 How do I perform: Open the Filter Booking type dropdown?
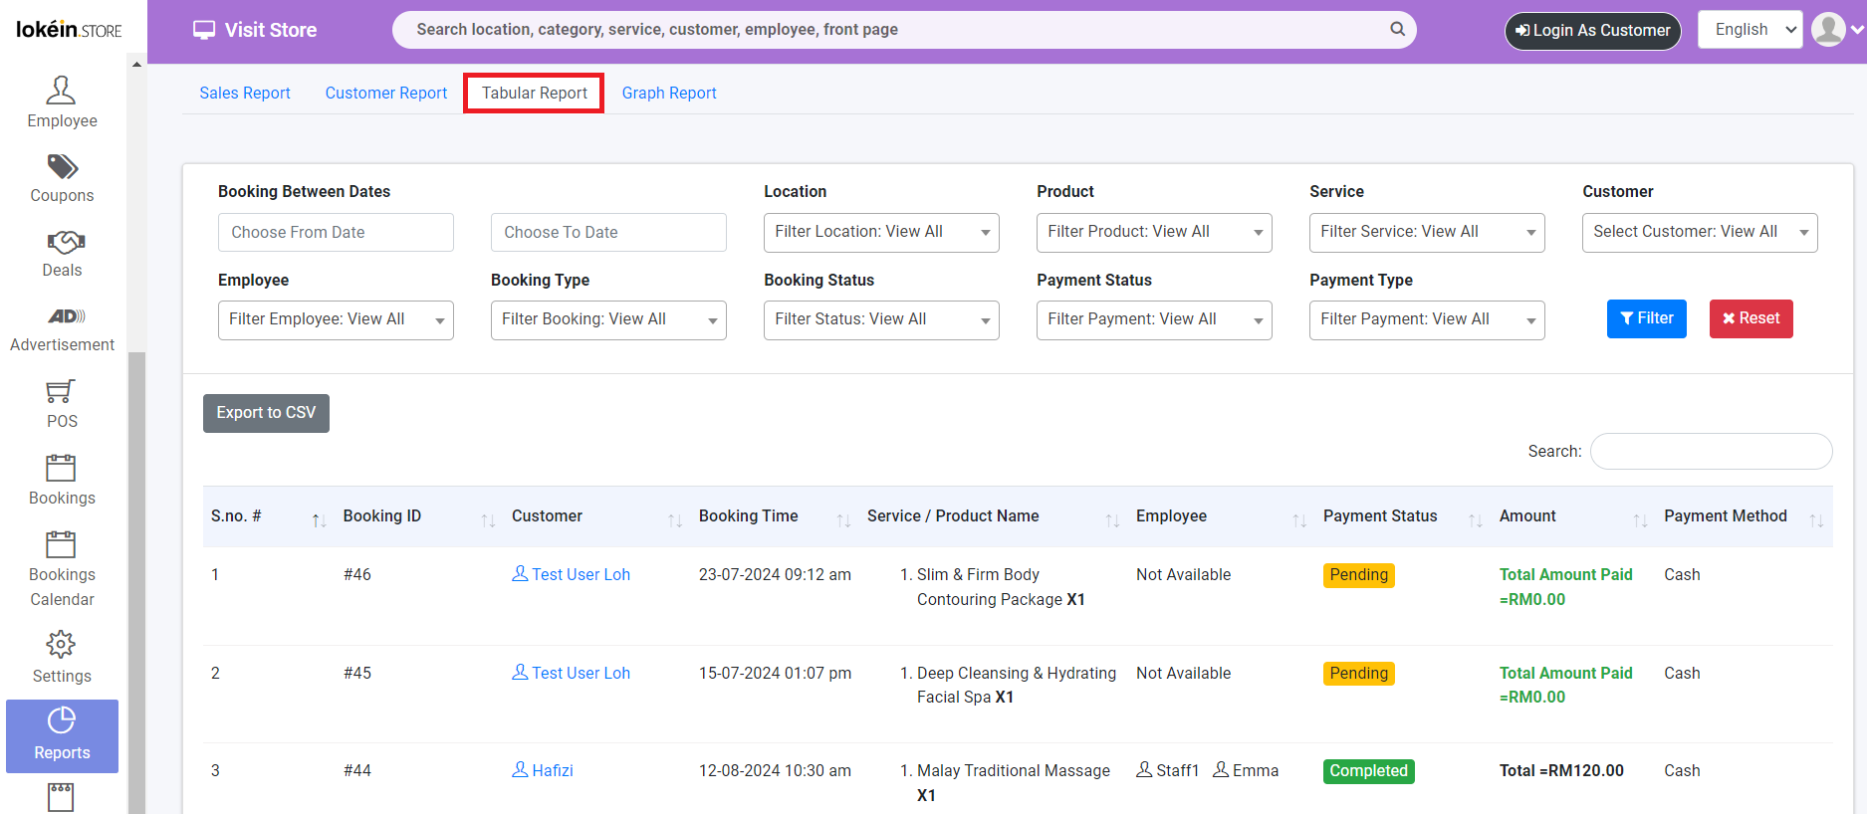608,319
